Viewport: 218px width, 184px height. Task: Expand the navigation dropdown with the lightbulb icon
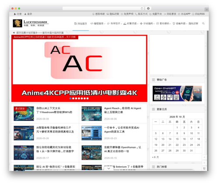point(180,23)
